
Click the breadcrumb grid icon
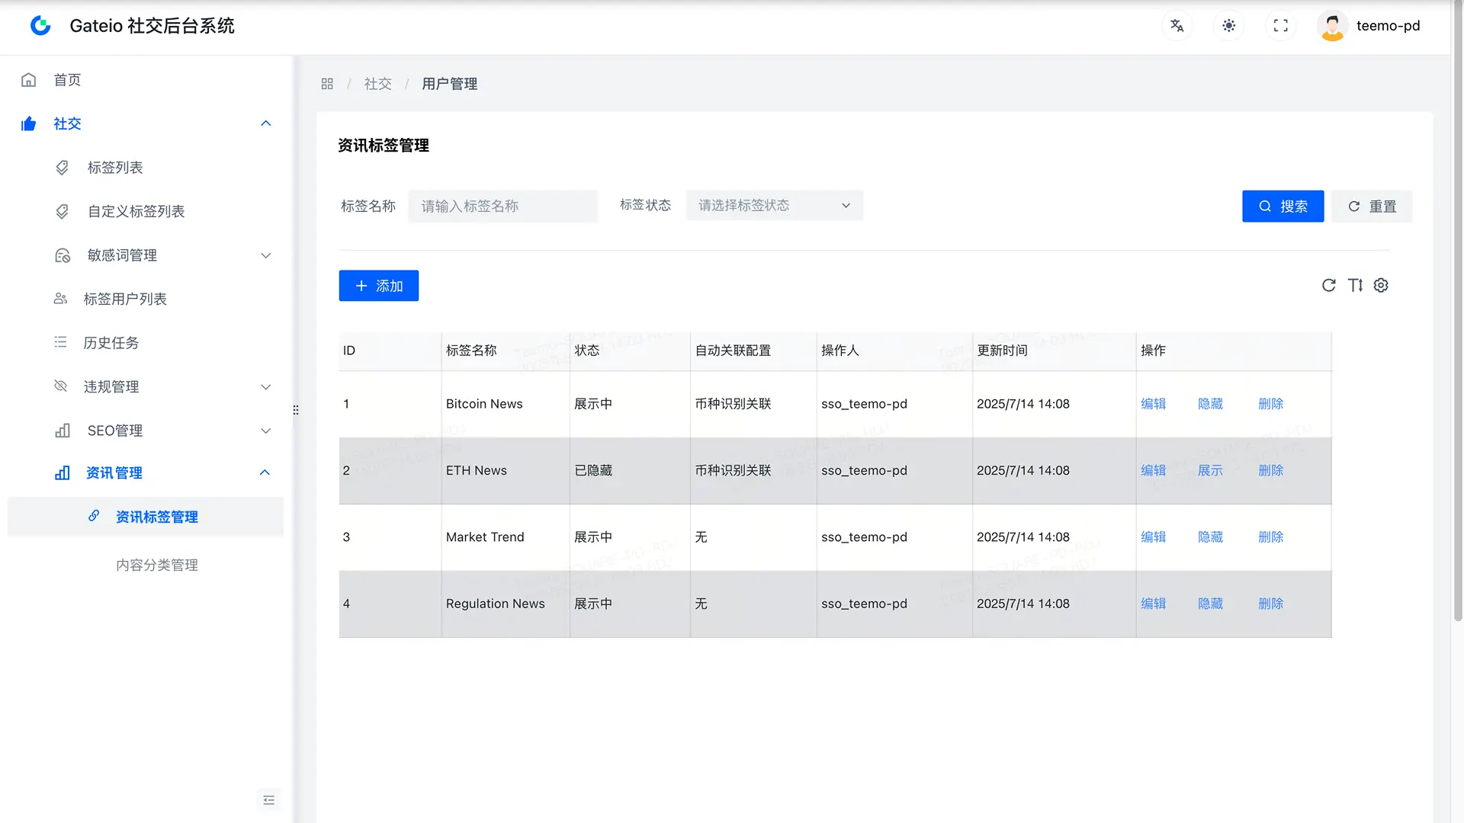(327, 84)
